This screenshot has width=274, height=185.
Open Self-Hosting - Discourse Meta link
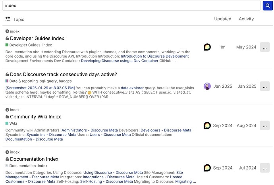point(106,181)
